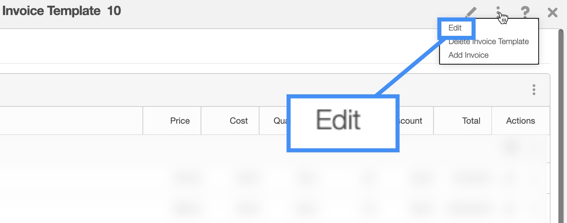Click the Price column header
Screen dimensions: 567x223
coord(180,121)
